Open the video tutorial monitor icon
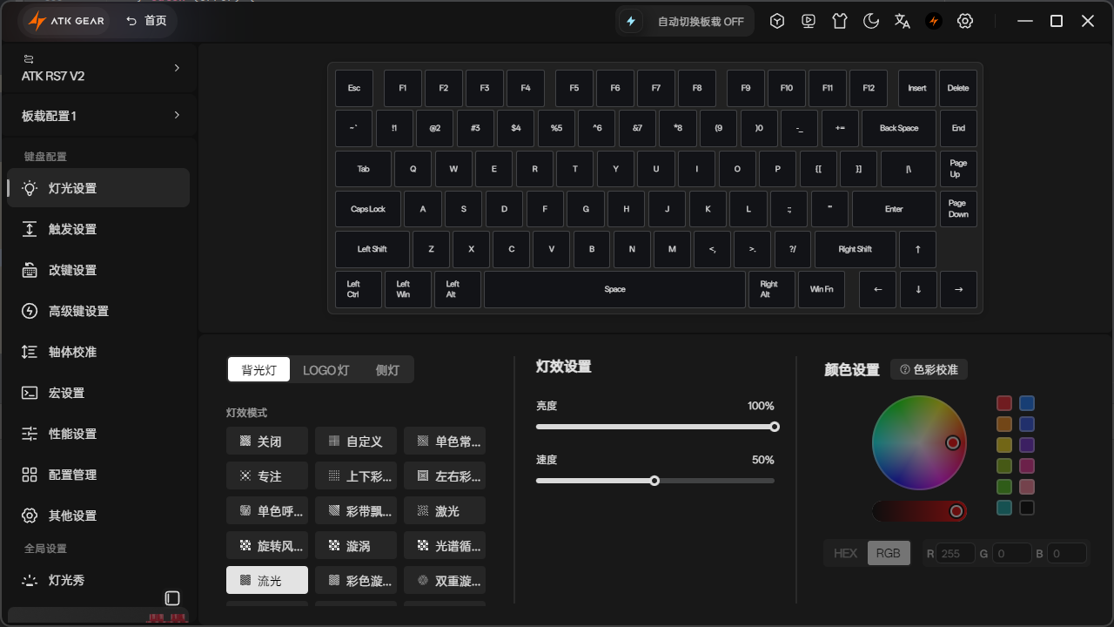 pyautogui.click(x=809, y=21)
